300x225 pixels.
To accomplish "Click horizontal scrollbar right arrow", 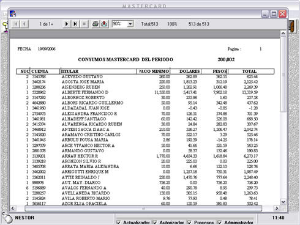I will coord(277,208).
